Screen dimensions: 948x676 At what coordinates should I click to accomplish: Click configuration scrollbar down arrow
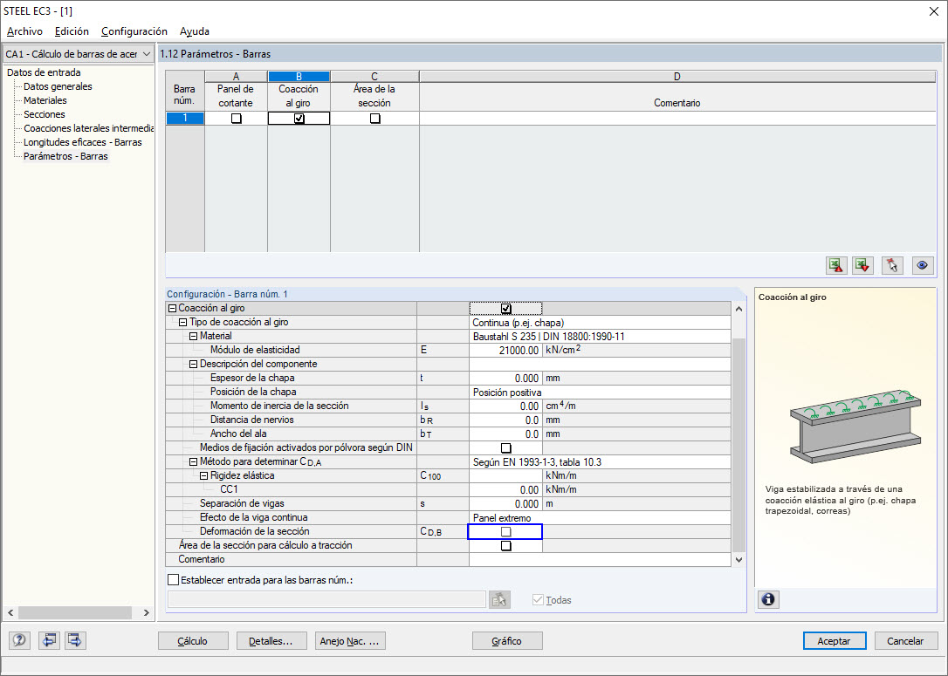click(x=738, y=560)
